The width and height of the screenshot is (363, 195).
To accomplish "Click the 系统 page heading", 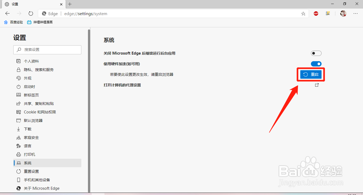I will [x=109, y=40].
